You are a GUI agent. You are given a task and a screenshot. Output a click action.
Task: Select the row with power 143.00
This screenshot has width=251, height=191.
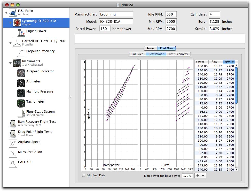point(215,165)
